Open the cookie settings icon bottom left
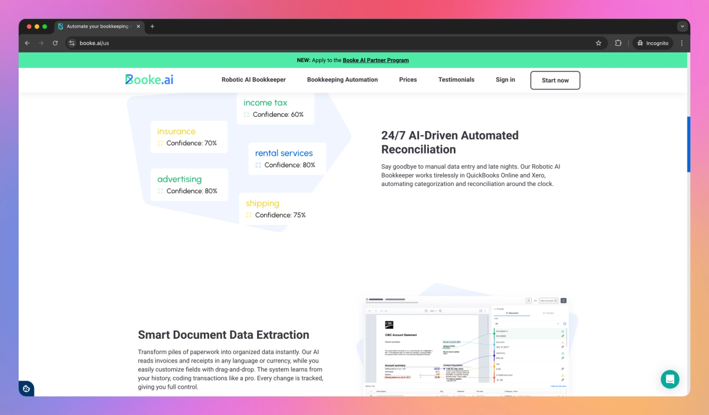 pyautogui.click(x=26, y=388)
